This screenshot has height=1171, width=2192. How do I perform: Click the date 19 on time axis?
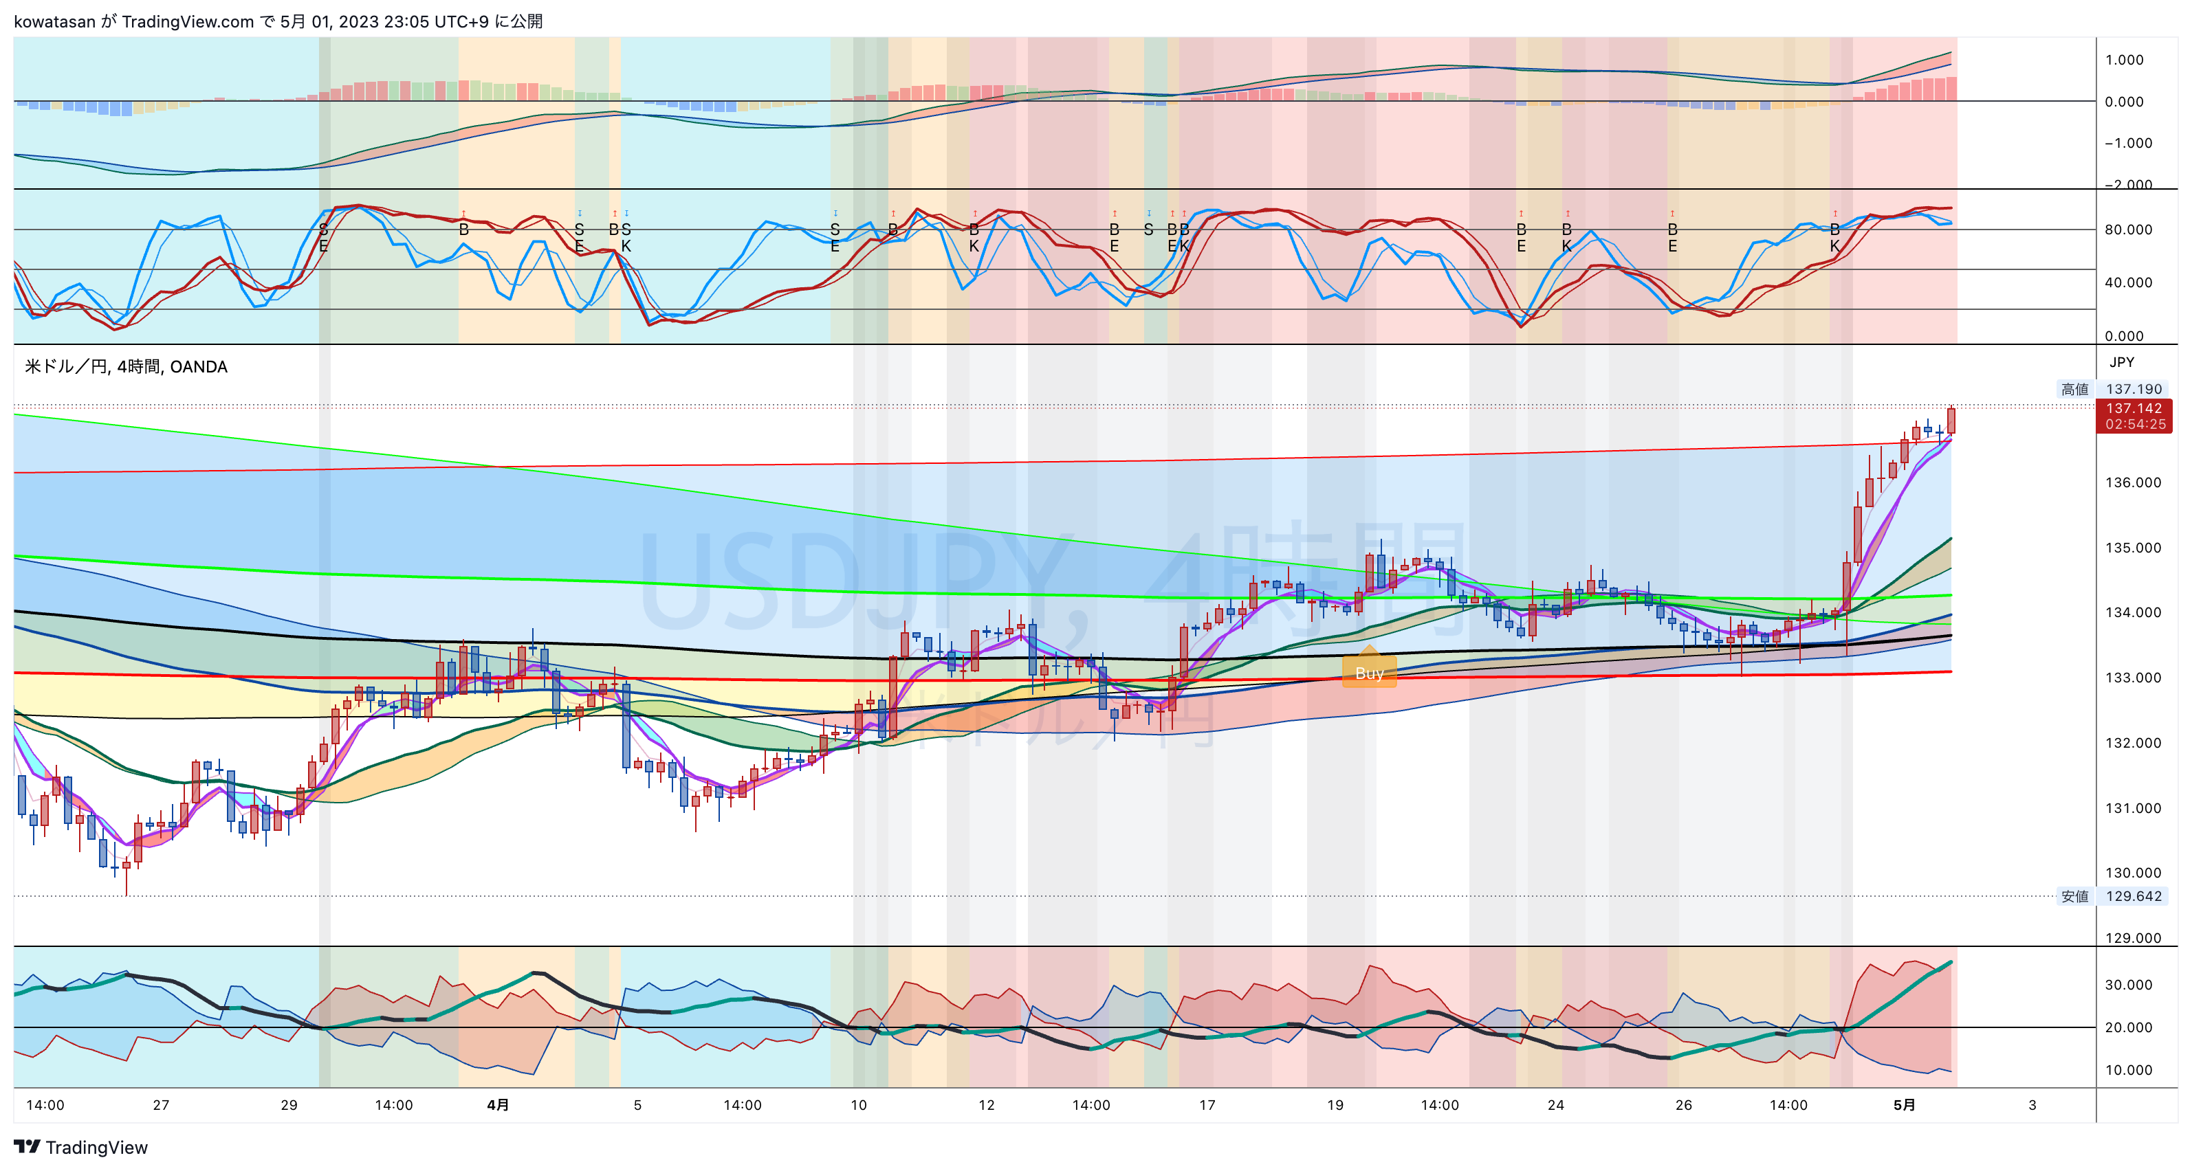click(1335, 1104)
